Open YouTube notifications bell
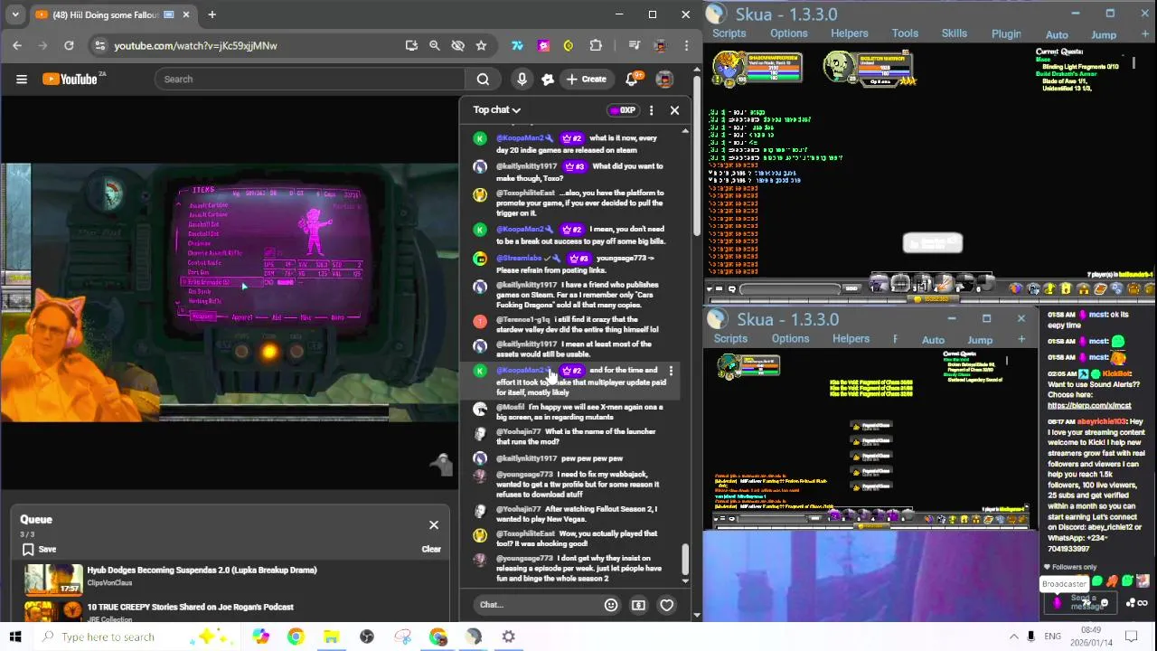 point(633,79)
